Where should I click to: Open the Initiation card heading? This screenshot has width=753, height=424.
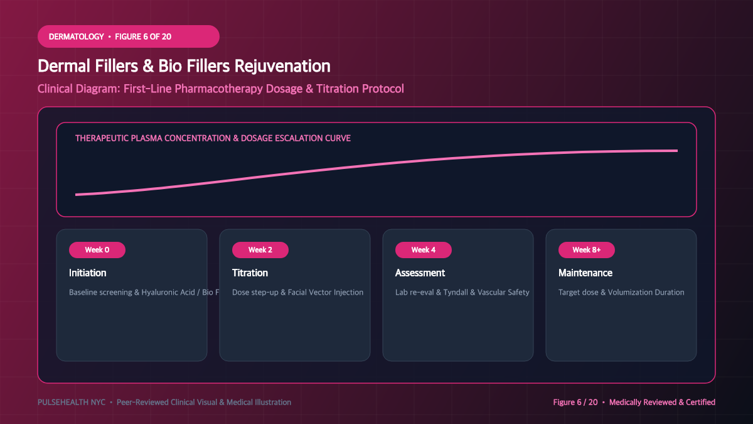tap(88, 273)
